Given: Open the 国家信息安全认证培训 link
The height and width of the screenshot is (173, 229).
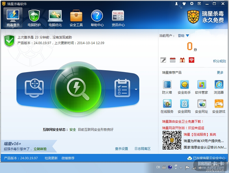Looking at the screenshot, I should (205, 147).
